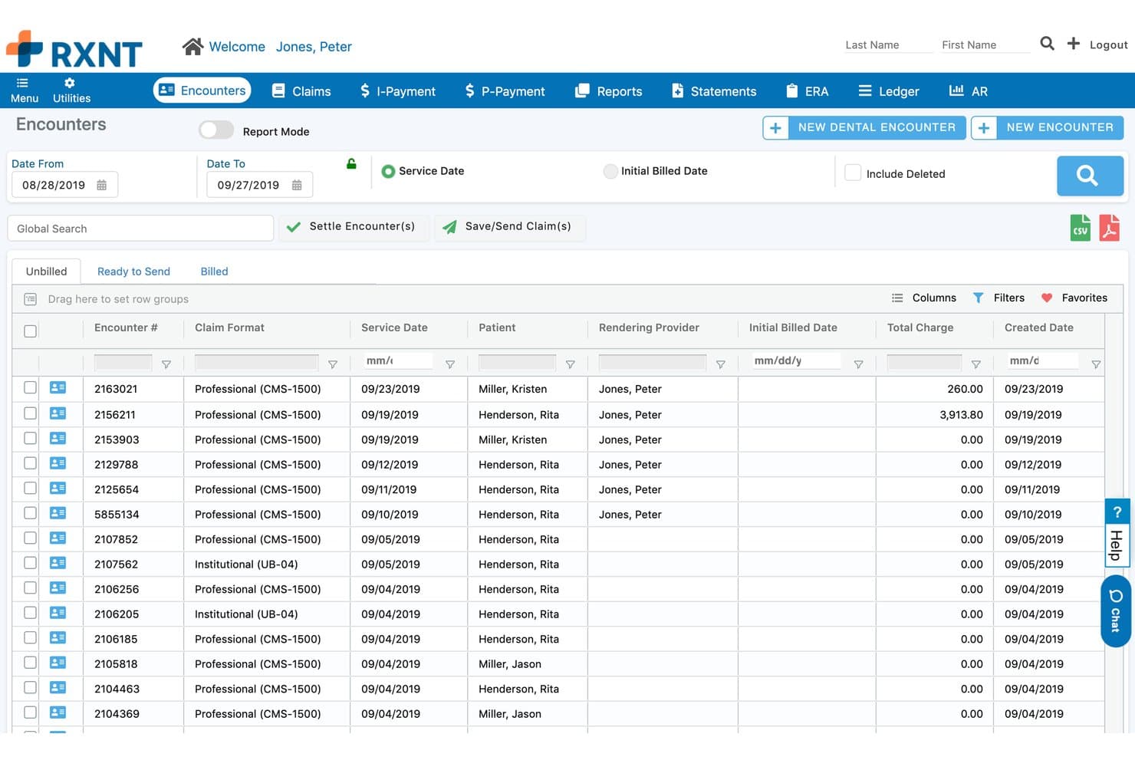Image resolution: width=1135 pixels, height=757 pixels.
Task: Open the Total Charge column filter funnel
Action: tap(975, 364)
